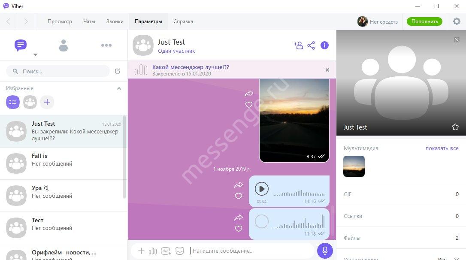The height and width of the screenshot is (260, 466).
Task: Open the GIF creator icon
Action: pos(166,251)
